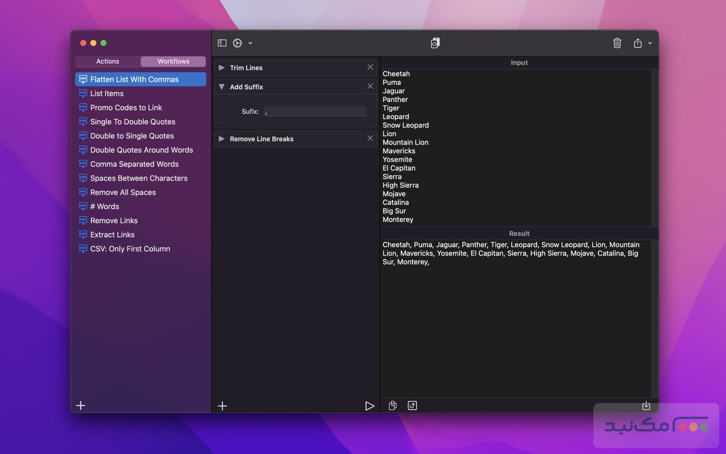Click the device sync icon in the toolbar
This screenshot has height=454, width=726.
coord(435,43)
